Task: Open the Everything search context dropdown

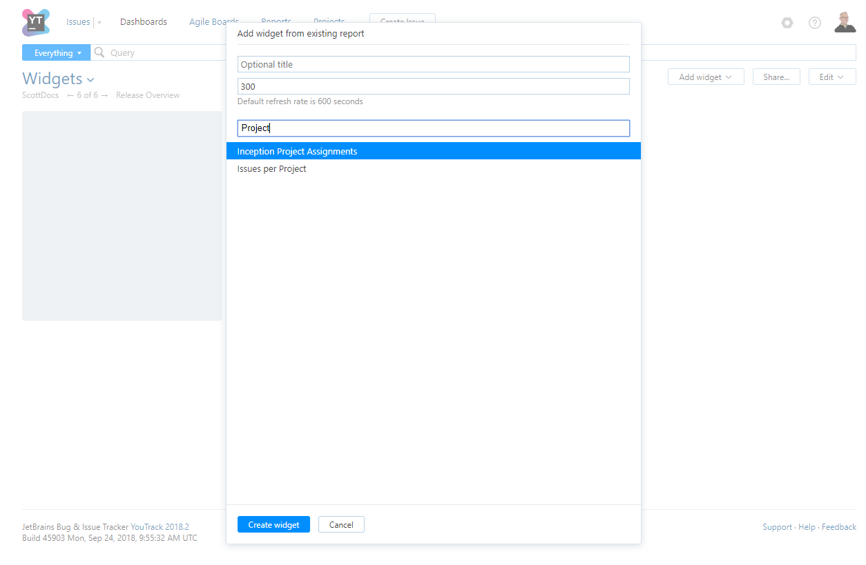Action: pyautogui.click(x=57, y=52)
